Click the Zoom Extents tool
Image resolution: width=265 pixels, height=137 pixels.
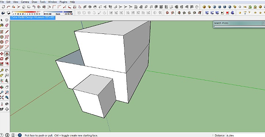point(2,97)
